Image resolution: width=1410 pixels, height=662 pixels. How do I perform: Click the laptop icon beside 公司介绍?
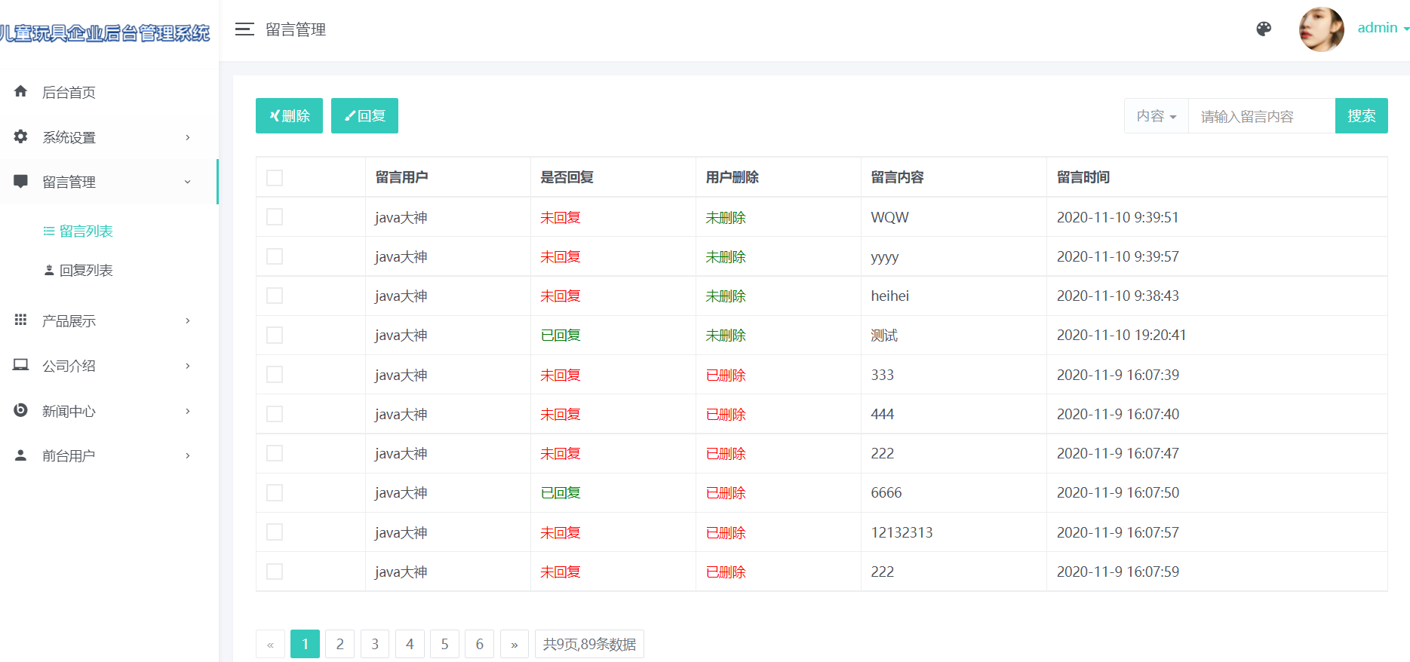point(20,365)
